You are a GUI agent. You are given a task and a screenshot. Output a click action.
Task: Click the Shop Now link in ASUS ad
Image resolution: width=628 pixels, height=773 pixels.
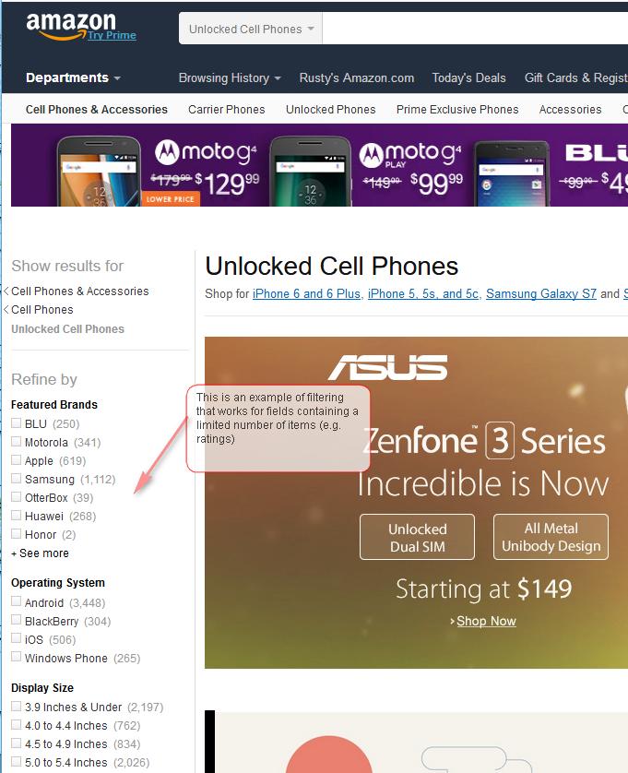click(486, 621)
